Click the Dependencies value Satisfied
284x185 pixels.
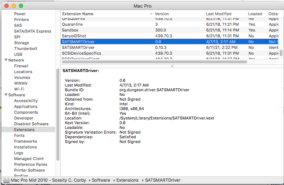point(128,137)
